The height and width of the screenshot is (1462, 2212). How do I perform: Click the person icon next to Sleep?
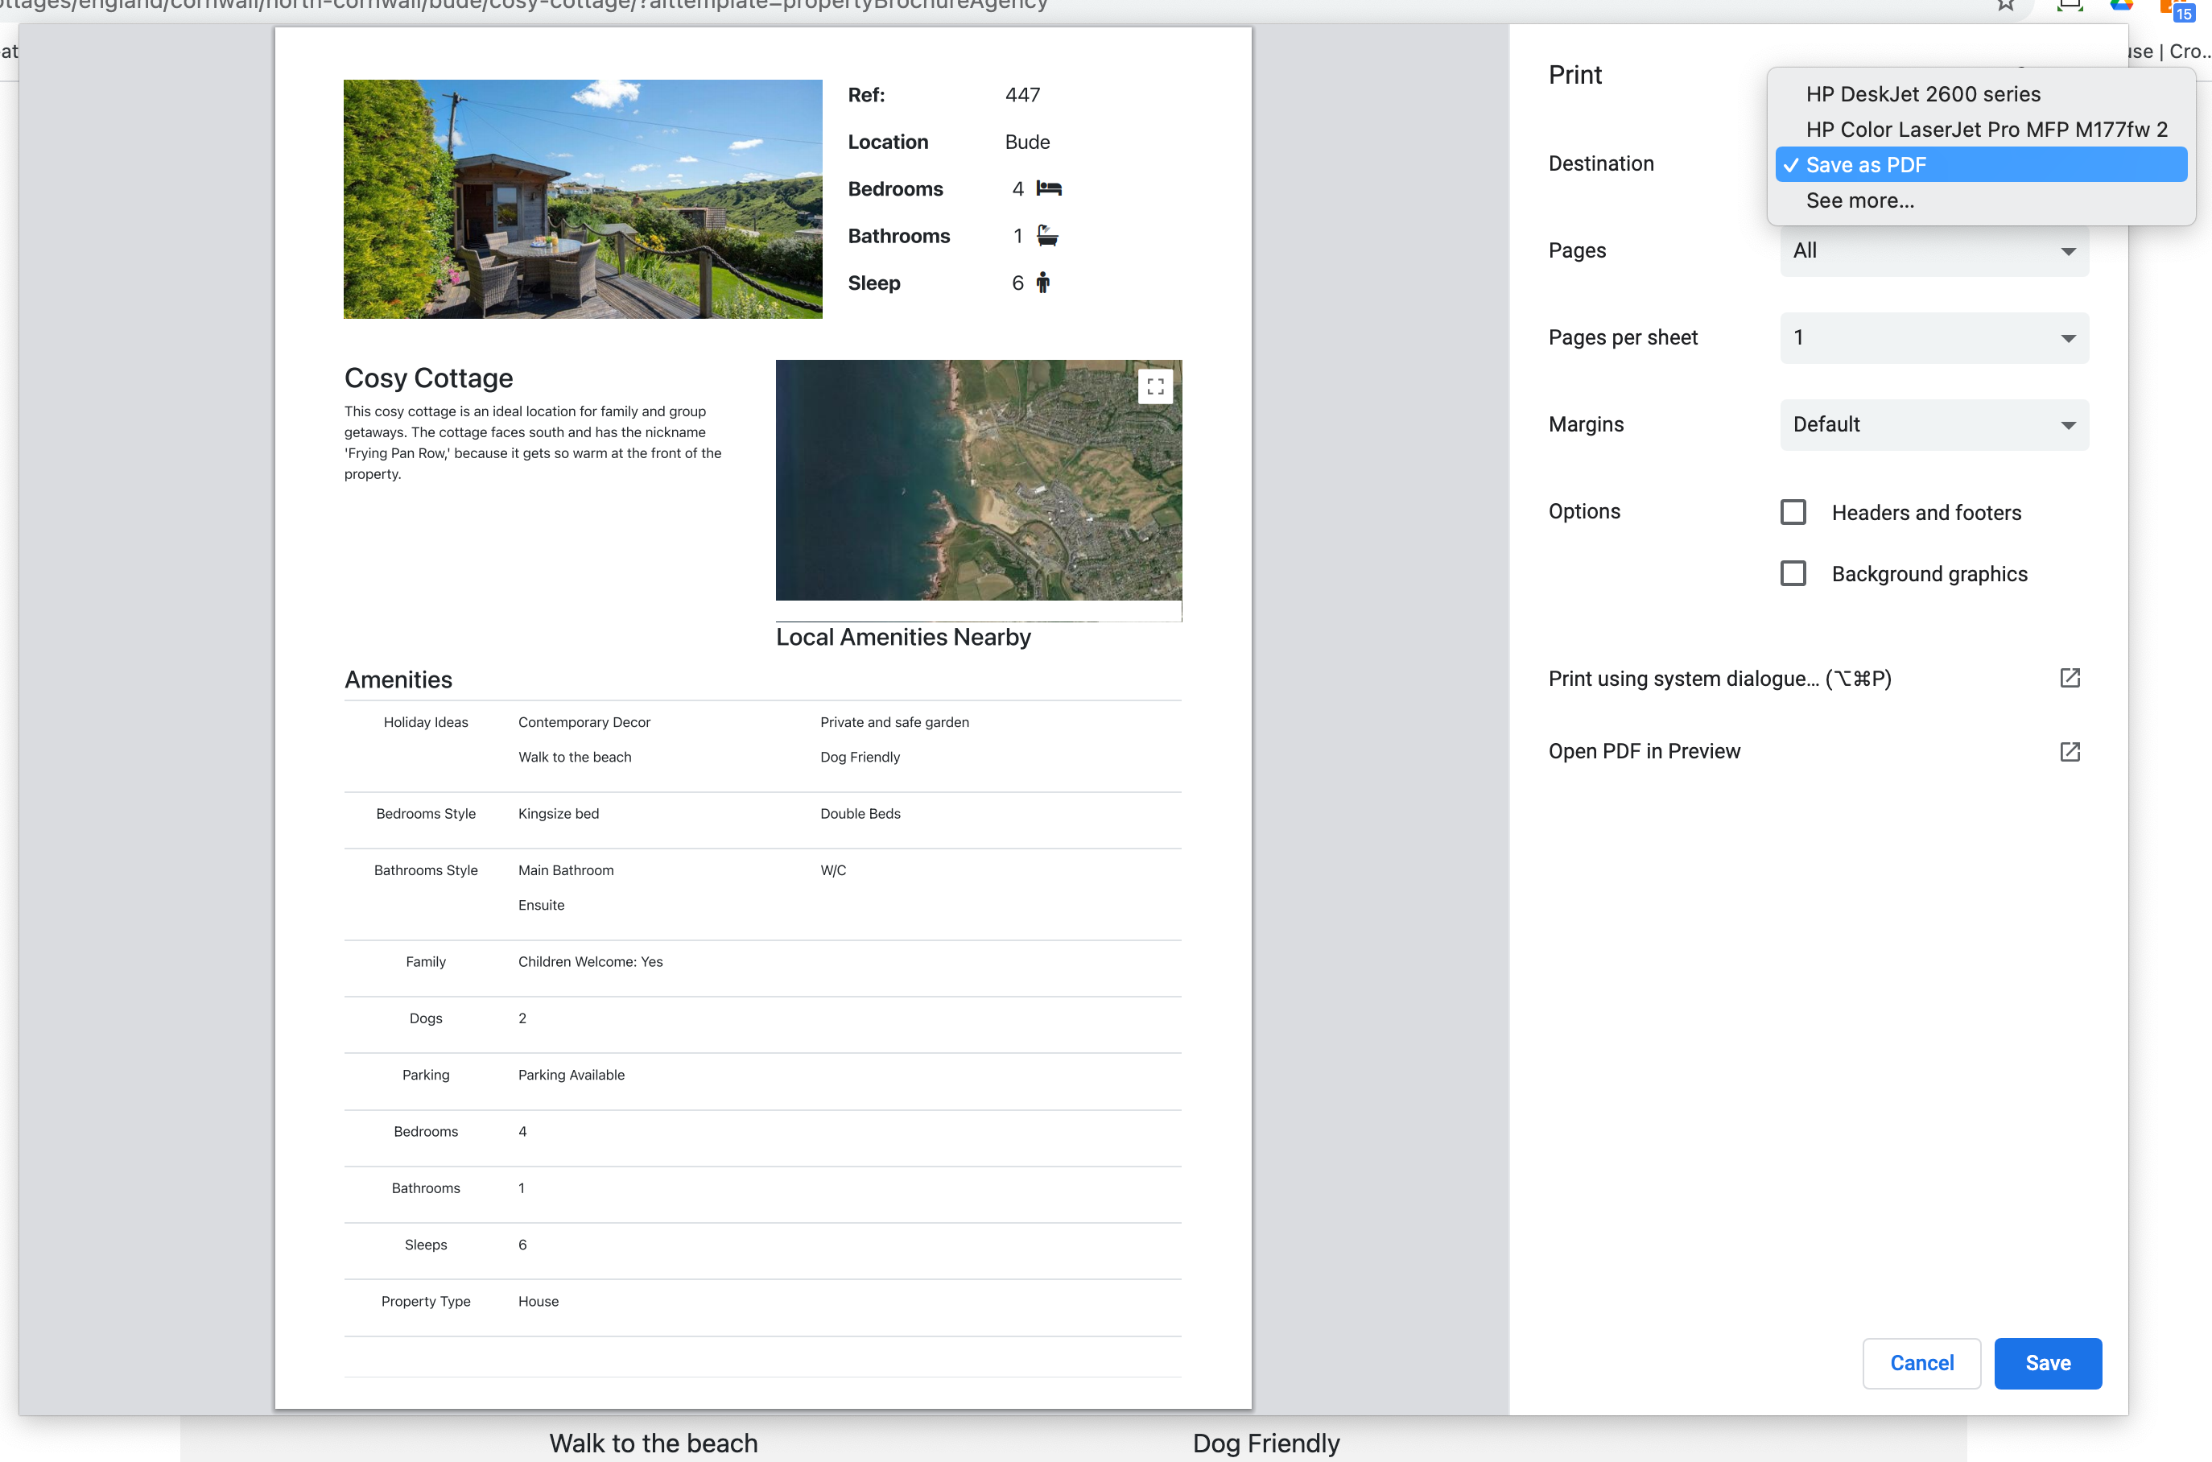[x=1043, y=283]
